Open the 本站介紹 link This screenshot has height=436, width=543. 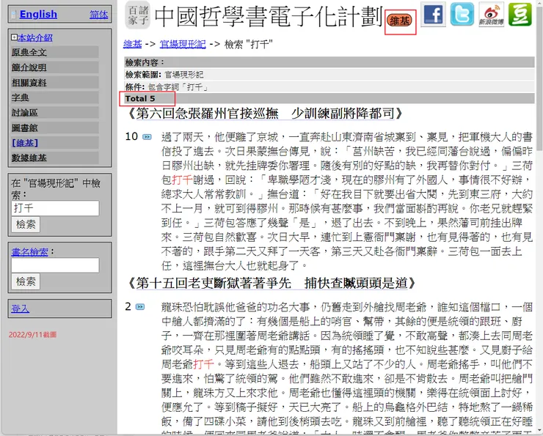coord(35,37)
